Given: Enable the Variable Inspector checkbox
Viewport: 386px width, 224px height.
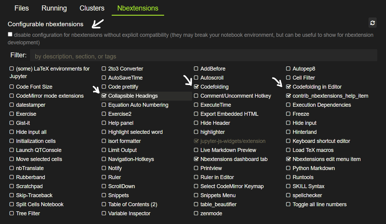Looking at the screenshot, I should point(104,213).
